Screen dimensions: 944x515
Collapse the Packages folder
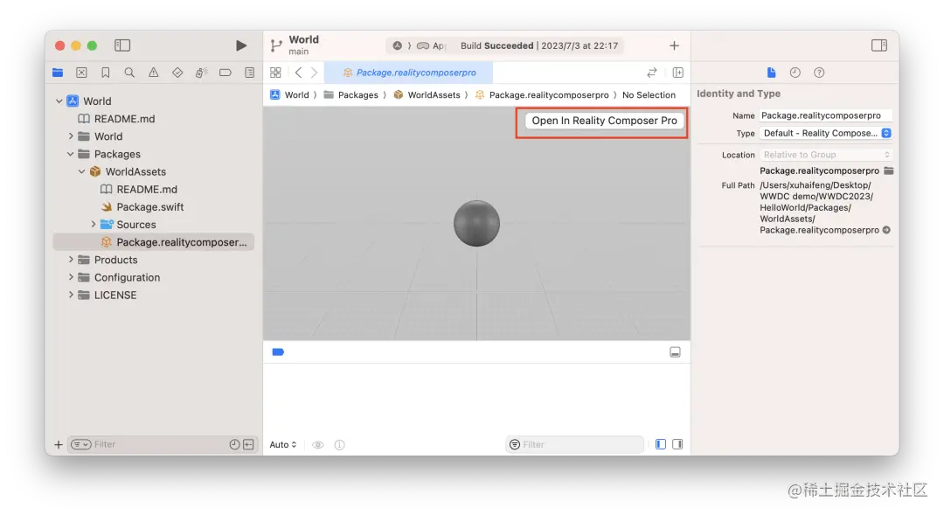pos(71,154)
